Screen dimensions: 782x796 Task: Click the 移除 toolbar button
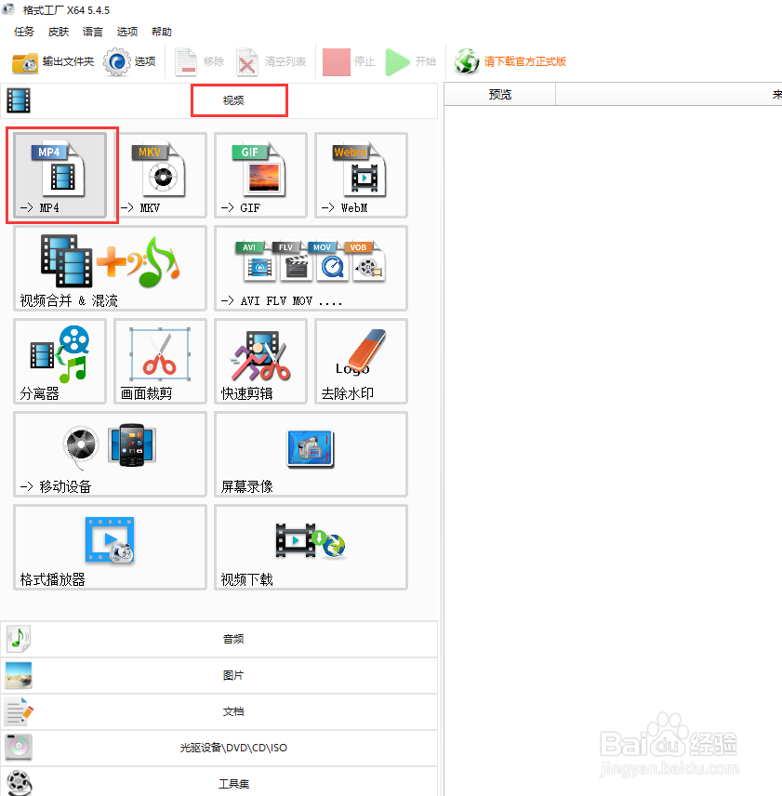pyautogui.click(x=199, y=62)
